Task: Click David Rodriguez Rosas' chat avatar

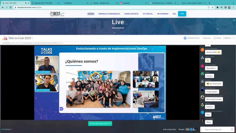Action: pos(202,97)
